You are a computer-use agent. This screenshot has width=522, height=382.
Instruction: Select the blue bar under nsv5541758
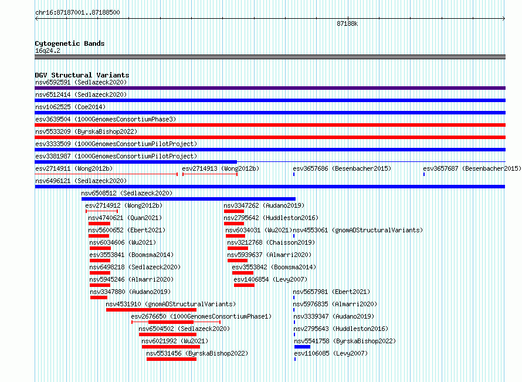pyautogui.click(x=302, y=347)
